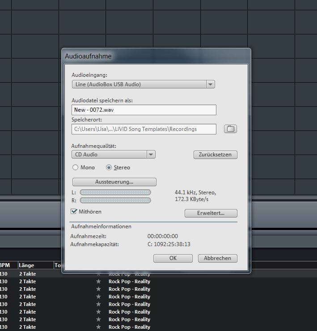Screen dimensions: 317x331
Task: Select the Mono radio button
Action: coord(76,168)
